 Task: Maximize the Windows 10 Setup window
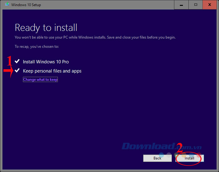[196, 5]
